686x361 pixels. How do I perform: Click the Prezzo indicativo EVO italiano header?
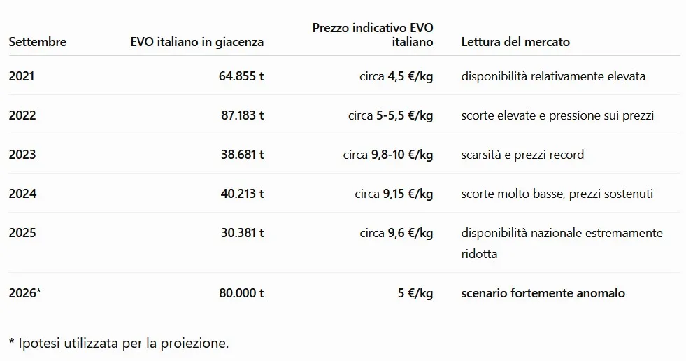pyautogui.click(x=373, y=35)
